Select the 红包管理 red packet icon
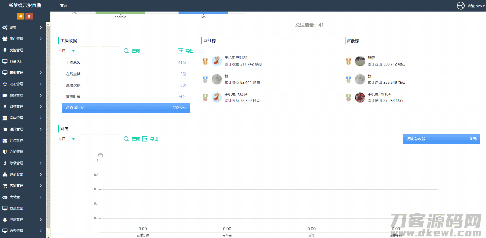This screenshot has height=238, width=486. (5, 140)
